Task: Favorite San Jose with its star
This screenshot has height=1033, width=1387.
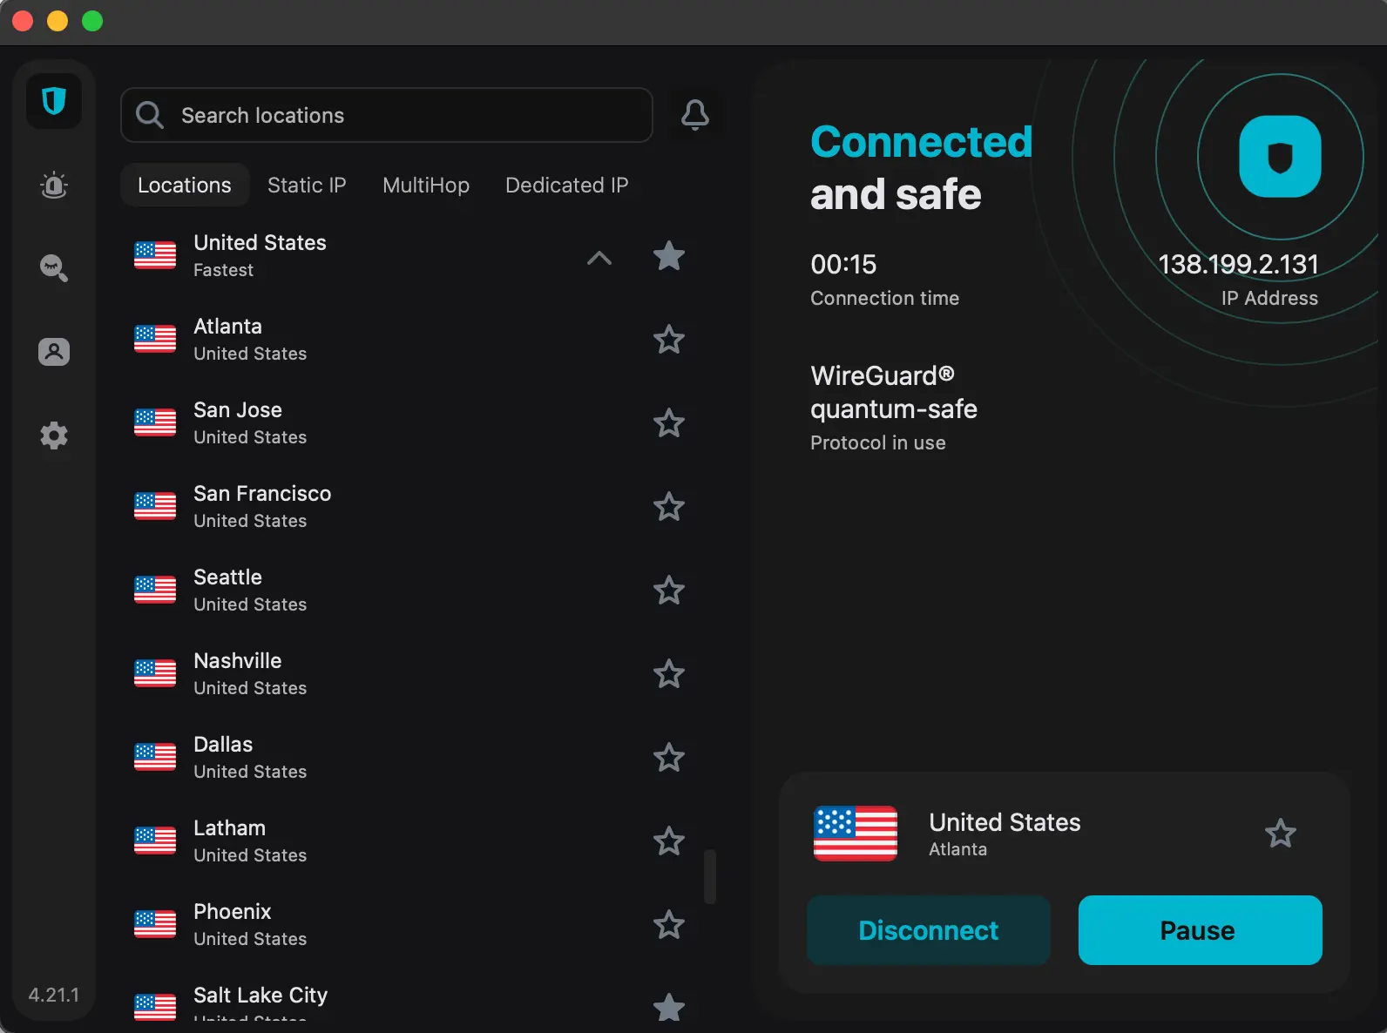Action: tap(669, 422)
